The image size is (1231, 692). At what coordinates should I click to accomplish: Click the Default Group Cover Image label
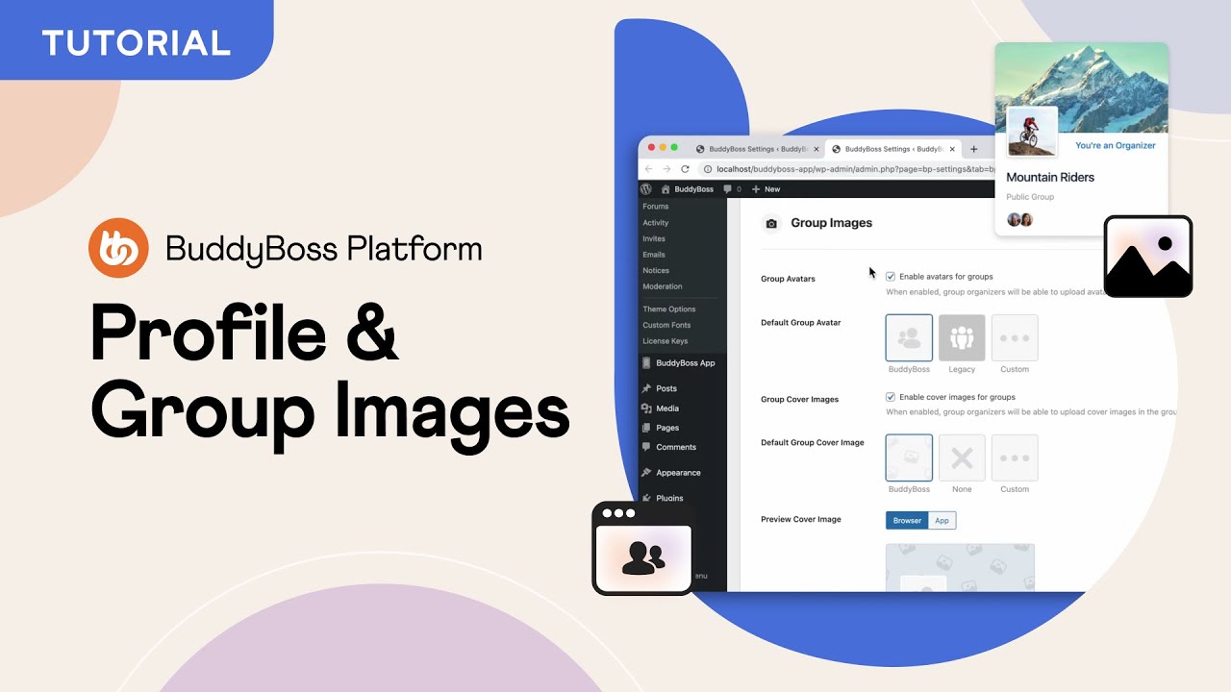(x=812, y=443)
